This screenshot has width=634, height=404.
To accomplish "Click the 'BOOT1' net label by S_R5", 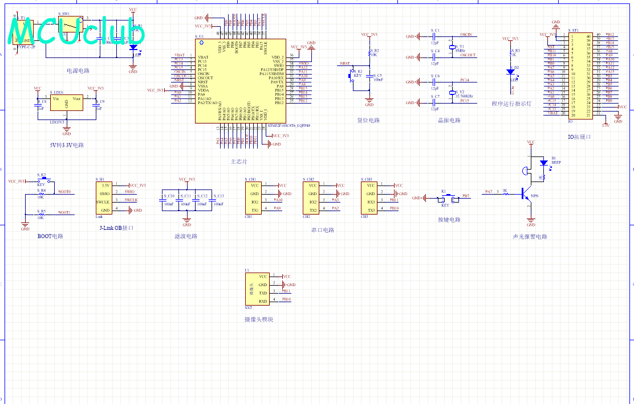I will [64, 212].
